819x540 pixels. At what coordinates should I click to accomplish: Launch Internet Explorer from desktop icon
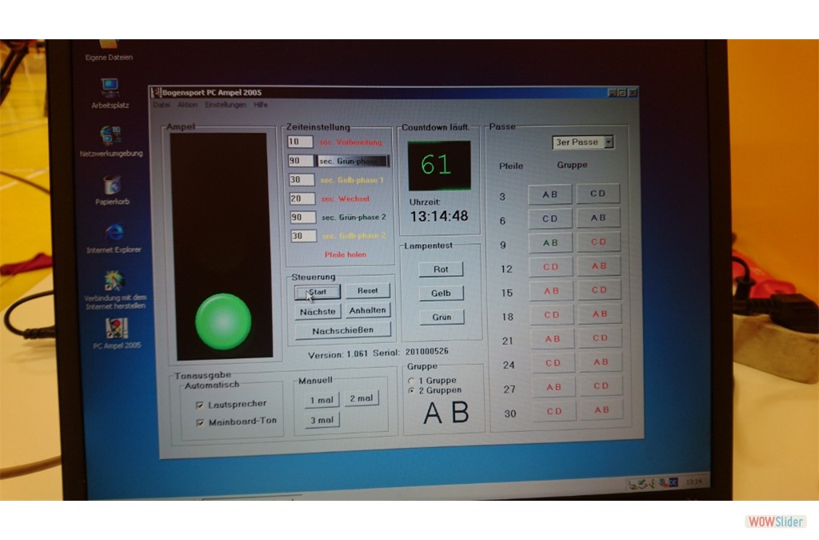tap(114, 233)
